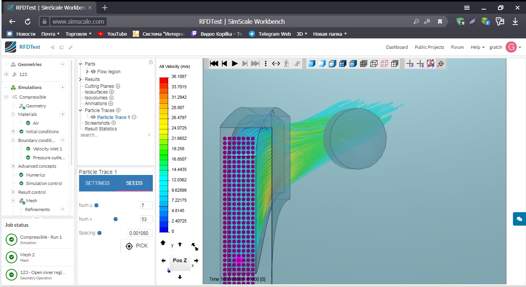
Task: Collapse the Compressible simulation node
Action: (6, 97)
